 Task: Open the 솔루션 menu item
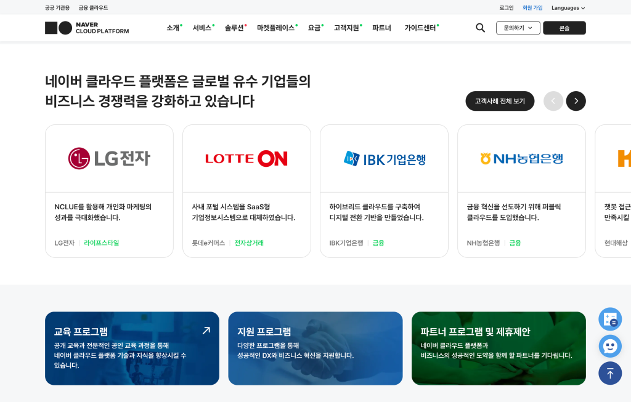234,28
